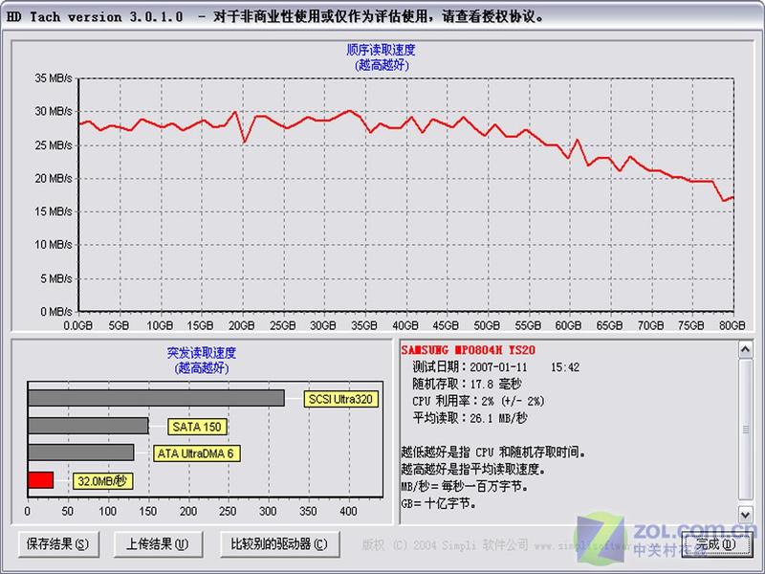Click the SATA 150 label

point(197,427)
